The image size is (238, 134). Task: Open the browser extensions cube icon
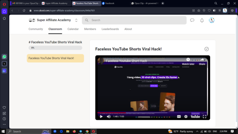tap(232, 11)
